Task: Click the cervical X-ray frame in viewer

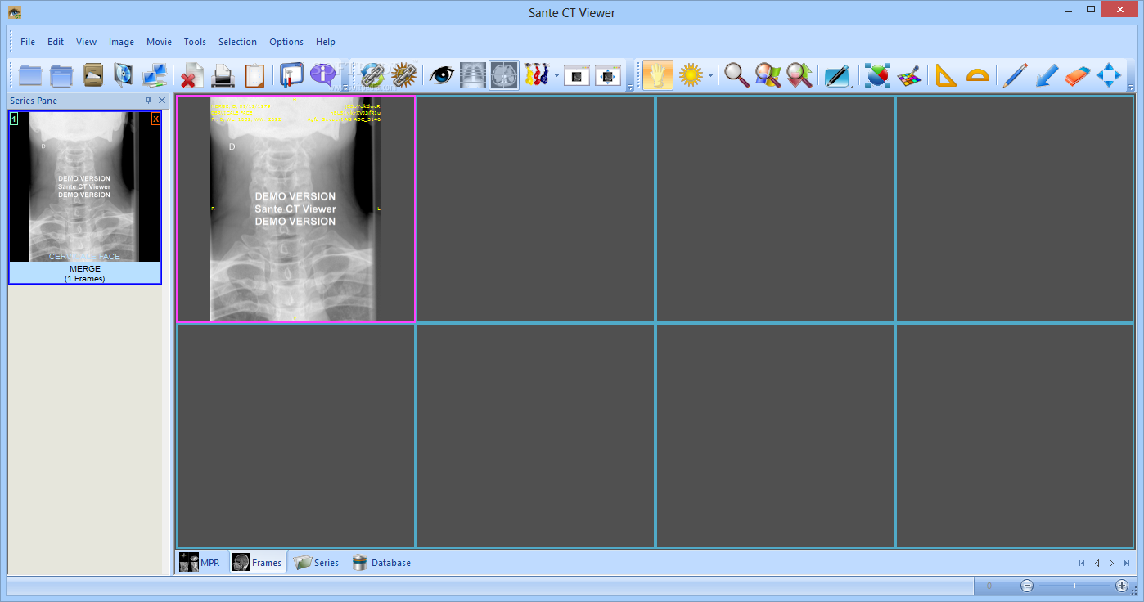Action: pos(295,209)
